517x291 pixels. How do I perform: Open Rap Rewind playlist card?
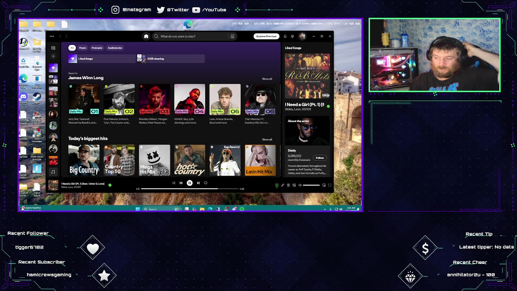(x=225, y=160)
